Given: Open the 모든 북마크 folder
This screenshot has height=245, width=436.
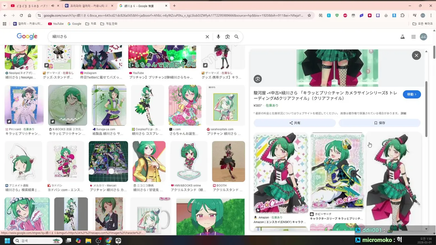Looking at the screenshot, I should click(x=423, y=24).
